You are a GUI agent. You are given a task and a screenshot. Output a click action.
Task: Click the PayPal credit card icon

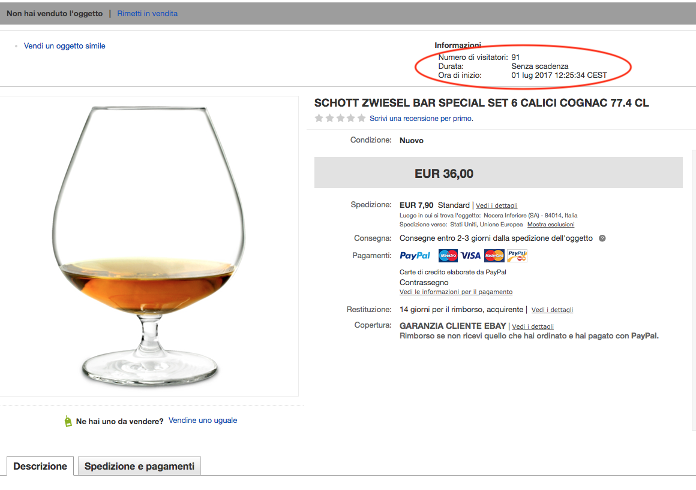[x=517, y=256]
